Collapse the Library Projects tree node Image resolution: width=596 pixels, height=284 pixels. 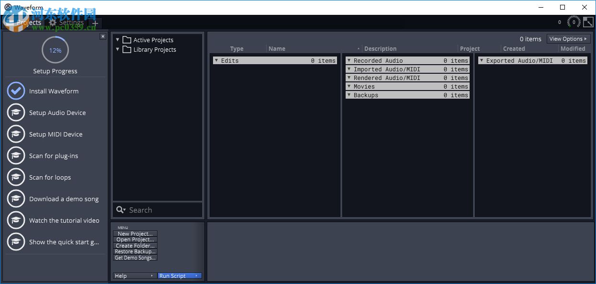pyautogui.click(x=117, y=49)
